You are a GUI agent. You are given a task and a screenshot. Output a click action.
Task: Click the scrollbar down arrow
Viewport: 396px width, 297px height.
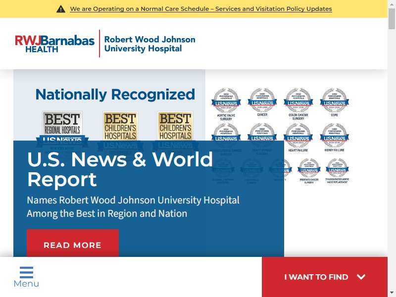click(392, 293)
